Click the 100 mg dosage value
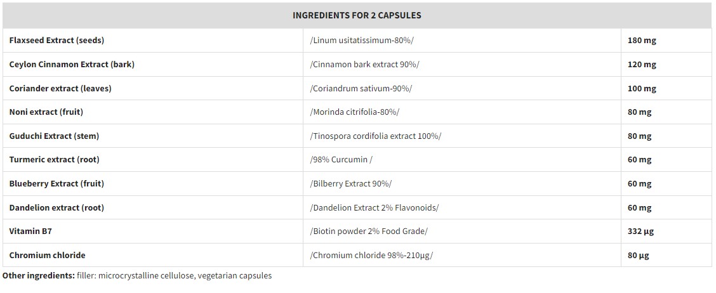716x293 pixels. point(642,88)
